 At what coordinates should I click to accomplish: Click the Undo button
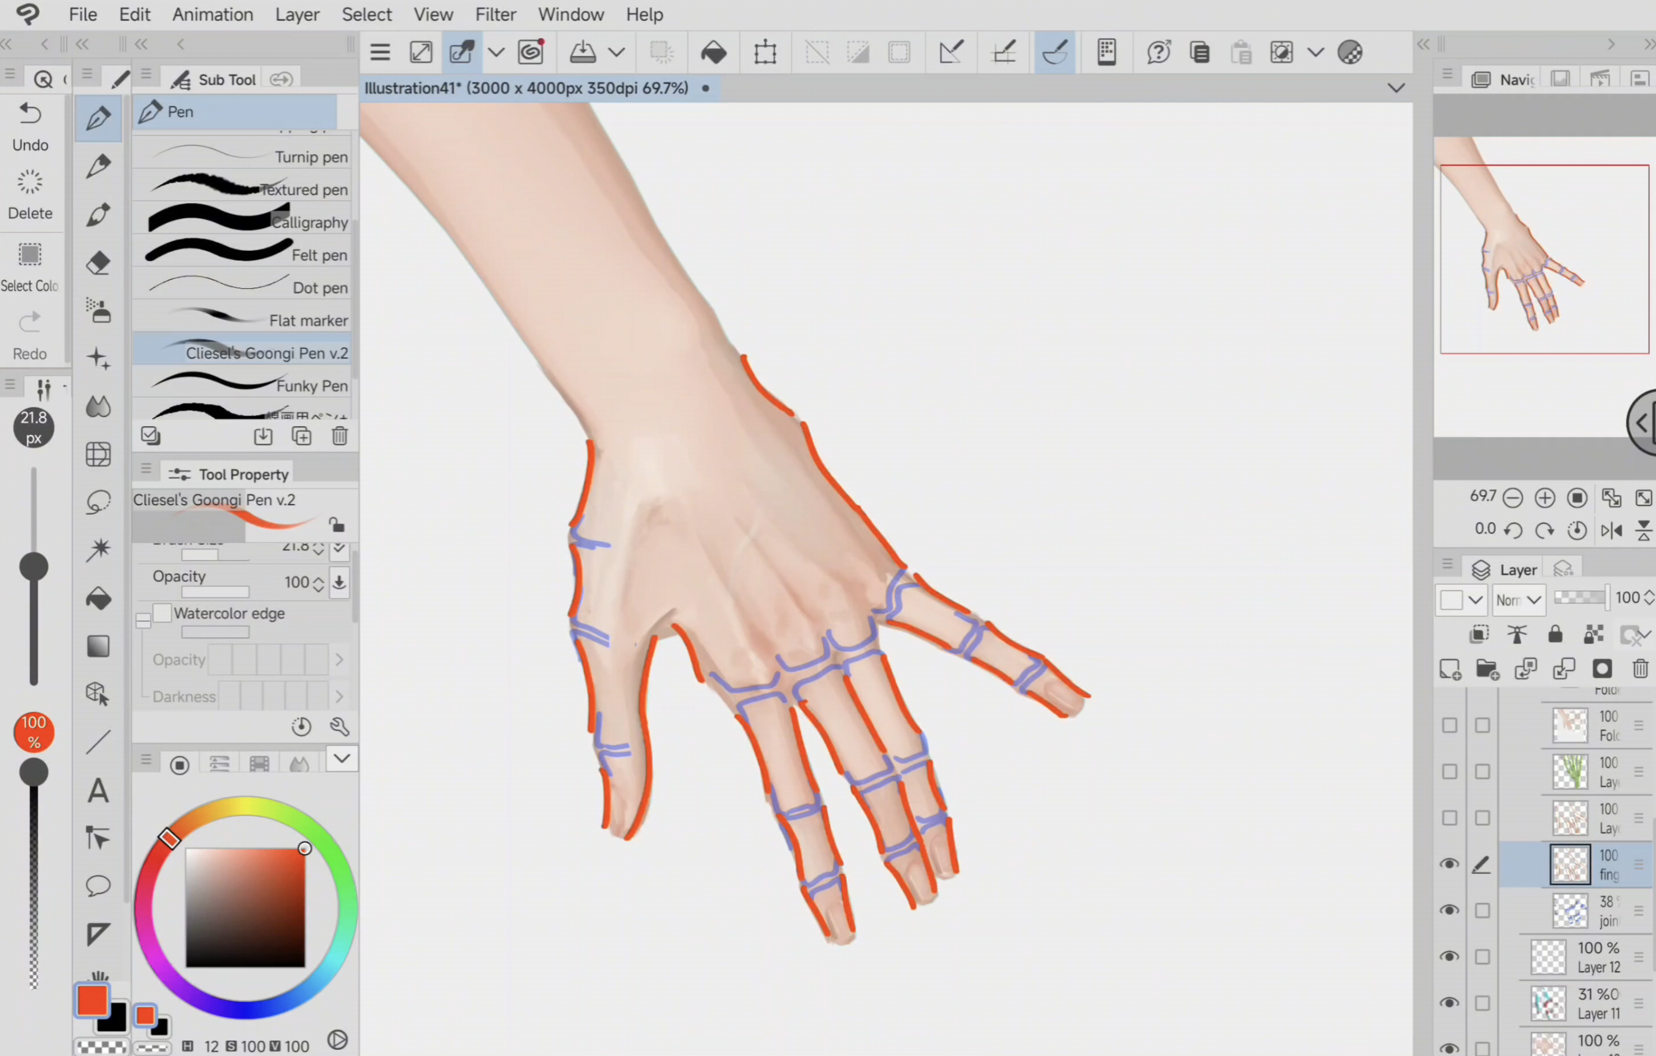(29, 126)
